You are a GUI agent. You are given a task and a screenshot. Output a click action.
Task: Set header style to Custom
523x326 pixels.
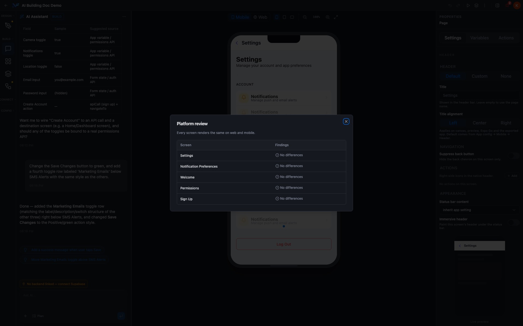pos(479,76)
